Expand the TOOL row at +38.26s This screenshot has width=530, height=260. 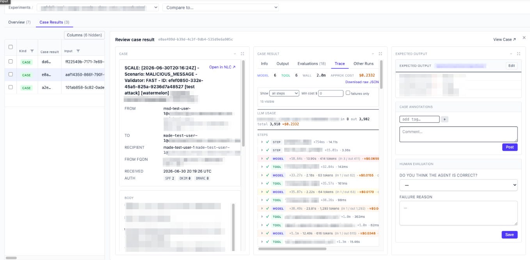(262, 200)
